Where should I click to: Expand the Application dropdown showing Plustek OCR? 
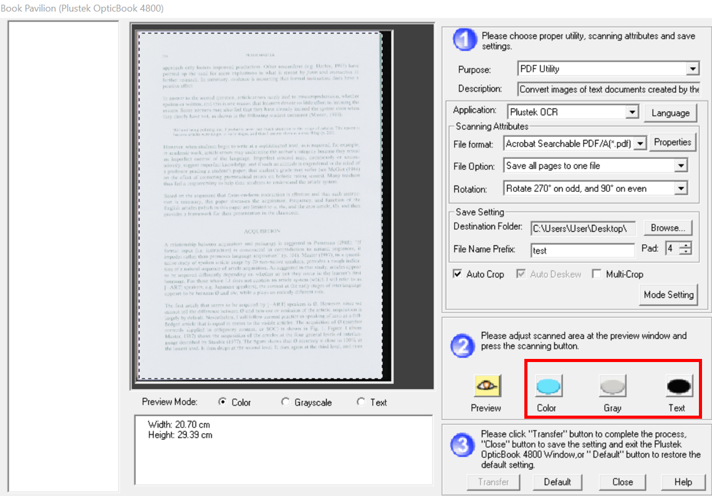tap(632, 113)
